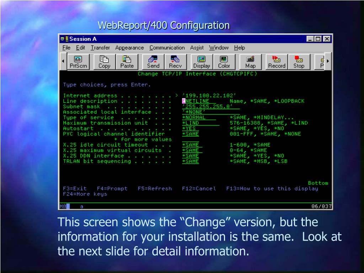Click the F3=Exit function key text

click(75, 188)
